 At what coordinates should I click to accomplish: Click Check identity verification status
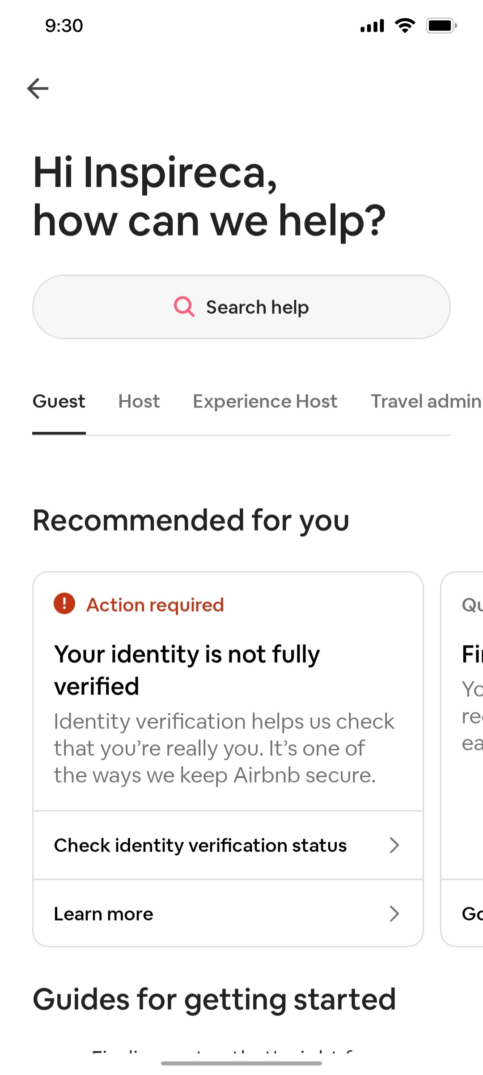[199, 845]
